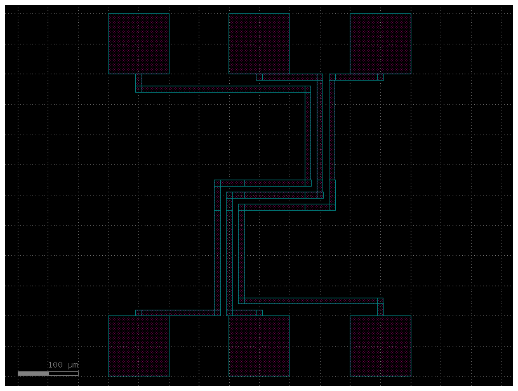Screen dimensions: 518x391
Task: Click the short stub above bottom-right pad
Action: [380, 308]
